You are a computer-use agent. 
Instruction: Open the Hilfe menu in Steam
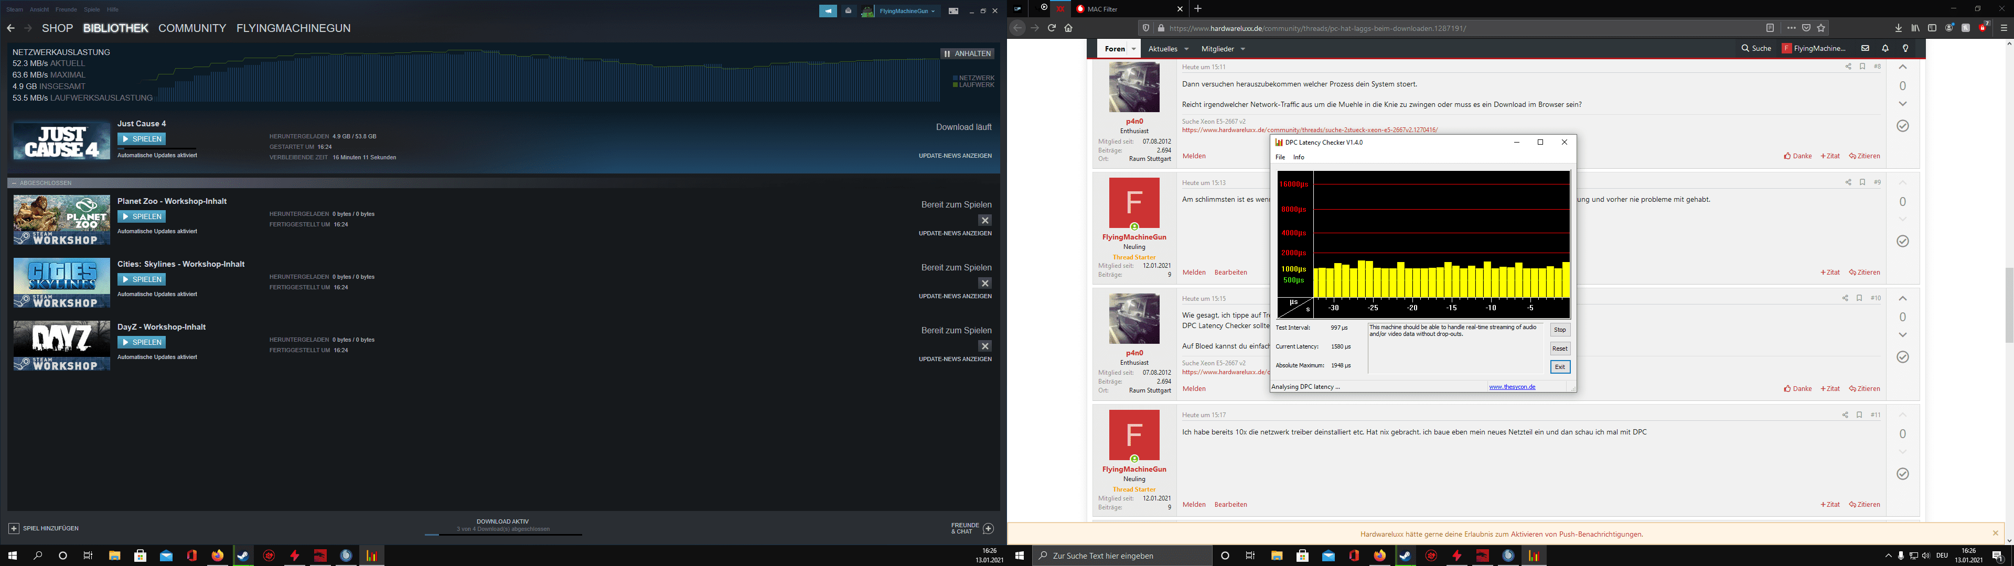pos(113,10)
